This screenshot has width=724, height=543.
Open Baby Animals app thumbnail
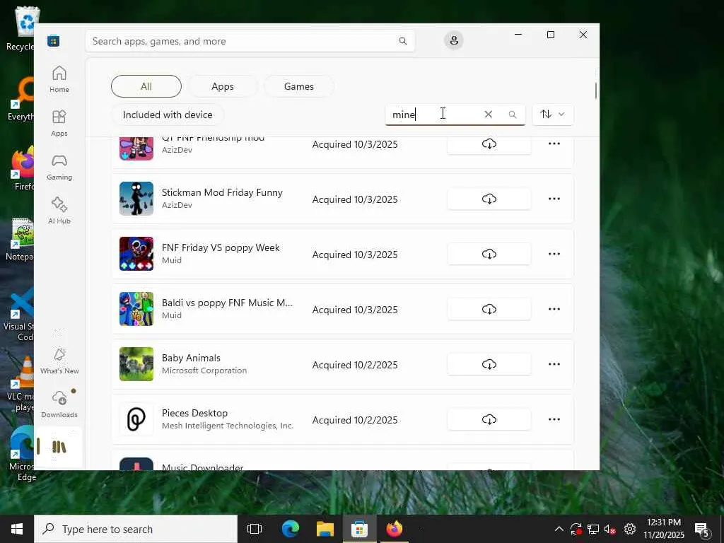coord(136,364)
